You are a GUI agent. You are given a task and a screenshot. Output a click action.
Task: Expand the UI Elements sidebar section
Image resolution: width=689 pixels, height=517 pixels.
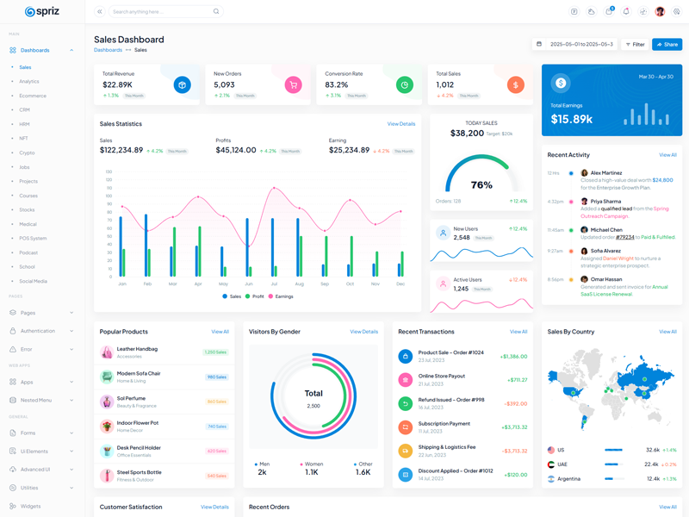pyautogui.click(x=41, y=452)
